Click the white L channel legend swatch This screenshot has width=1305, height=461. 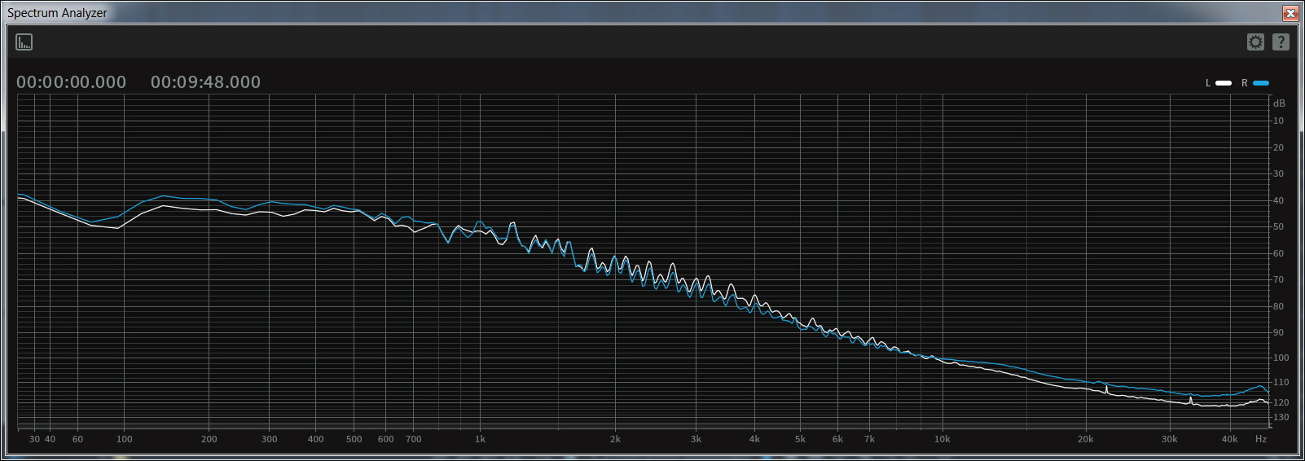coord(1224,83)
